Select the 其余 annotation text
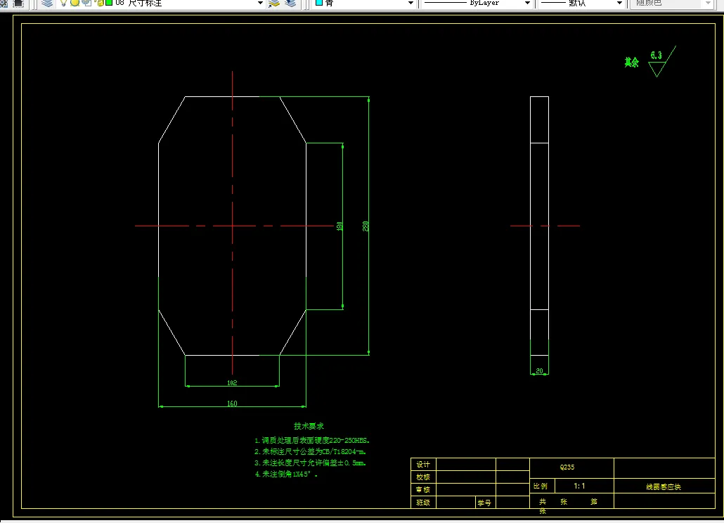This screenshot has height=523, width=724. pyautogui.click(x=632, y=63)
